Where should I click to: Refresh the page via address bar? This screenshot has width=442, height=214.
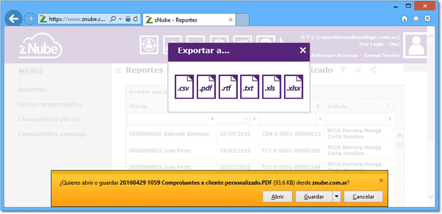pos(135,19)
